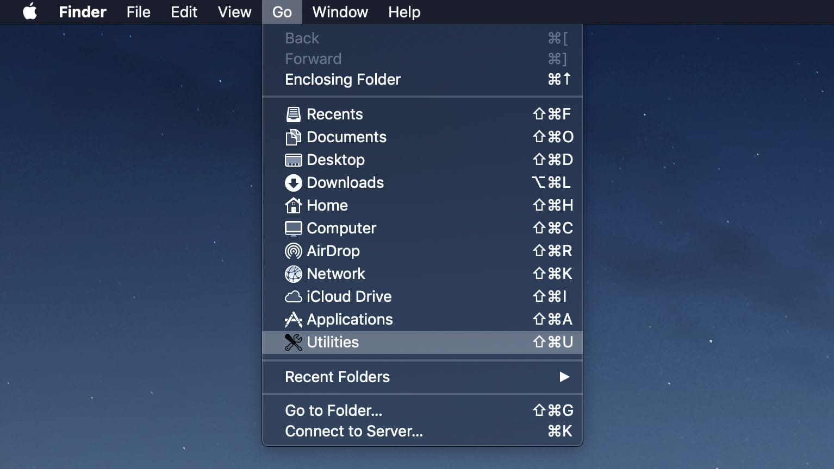Click the Recents document icon
Screen dimensions: 834x469
(294, 114)
